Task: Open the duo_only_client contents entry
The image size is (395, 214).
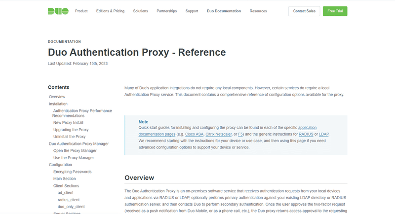Action: (x=71, y=207)
